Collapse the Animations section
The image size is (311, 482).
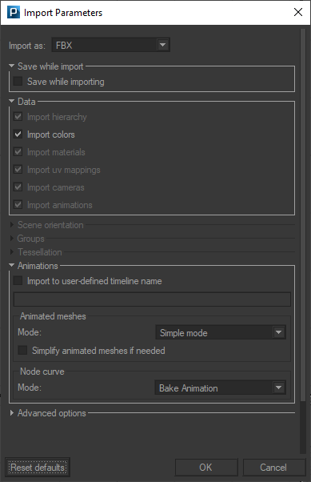12,265
